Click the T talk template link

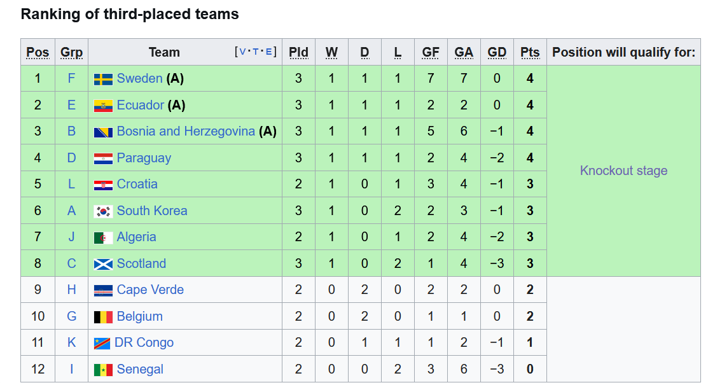(x=256, y=52)
